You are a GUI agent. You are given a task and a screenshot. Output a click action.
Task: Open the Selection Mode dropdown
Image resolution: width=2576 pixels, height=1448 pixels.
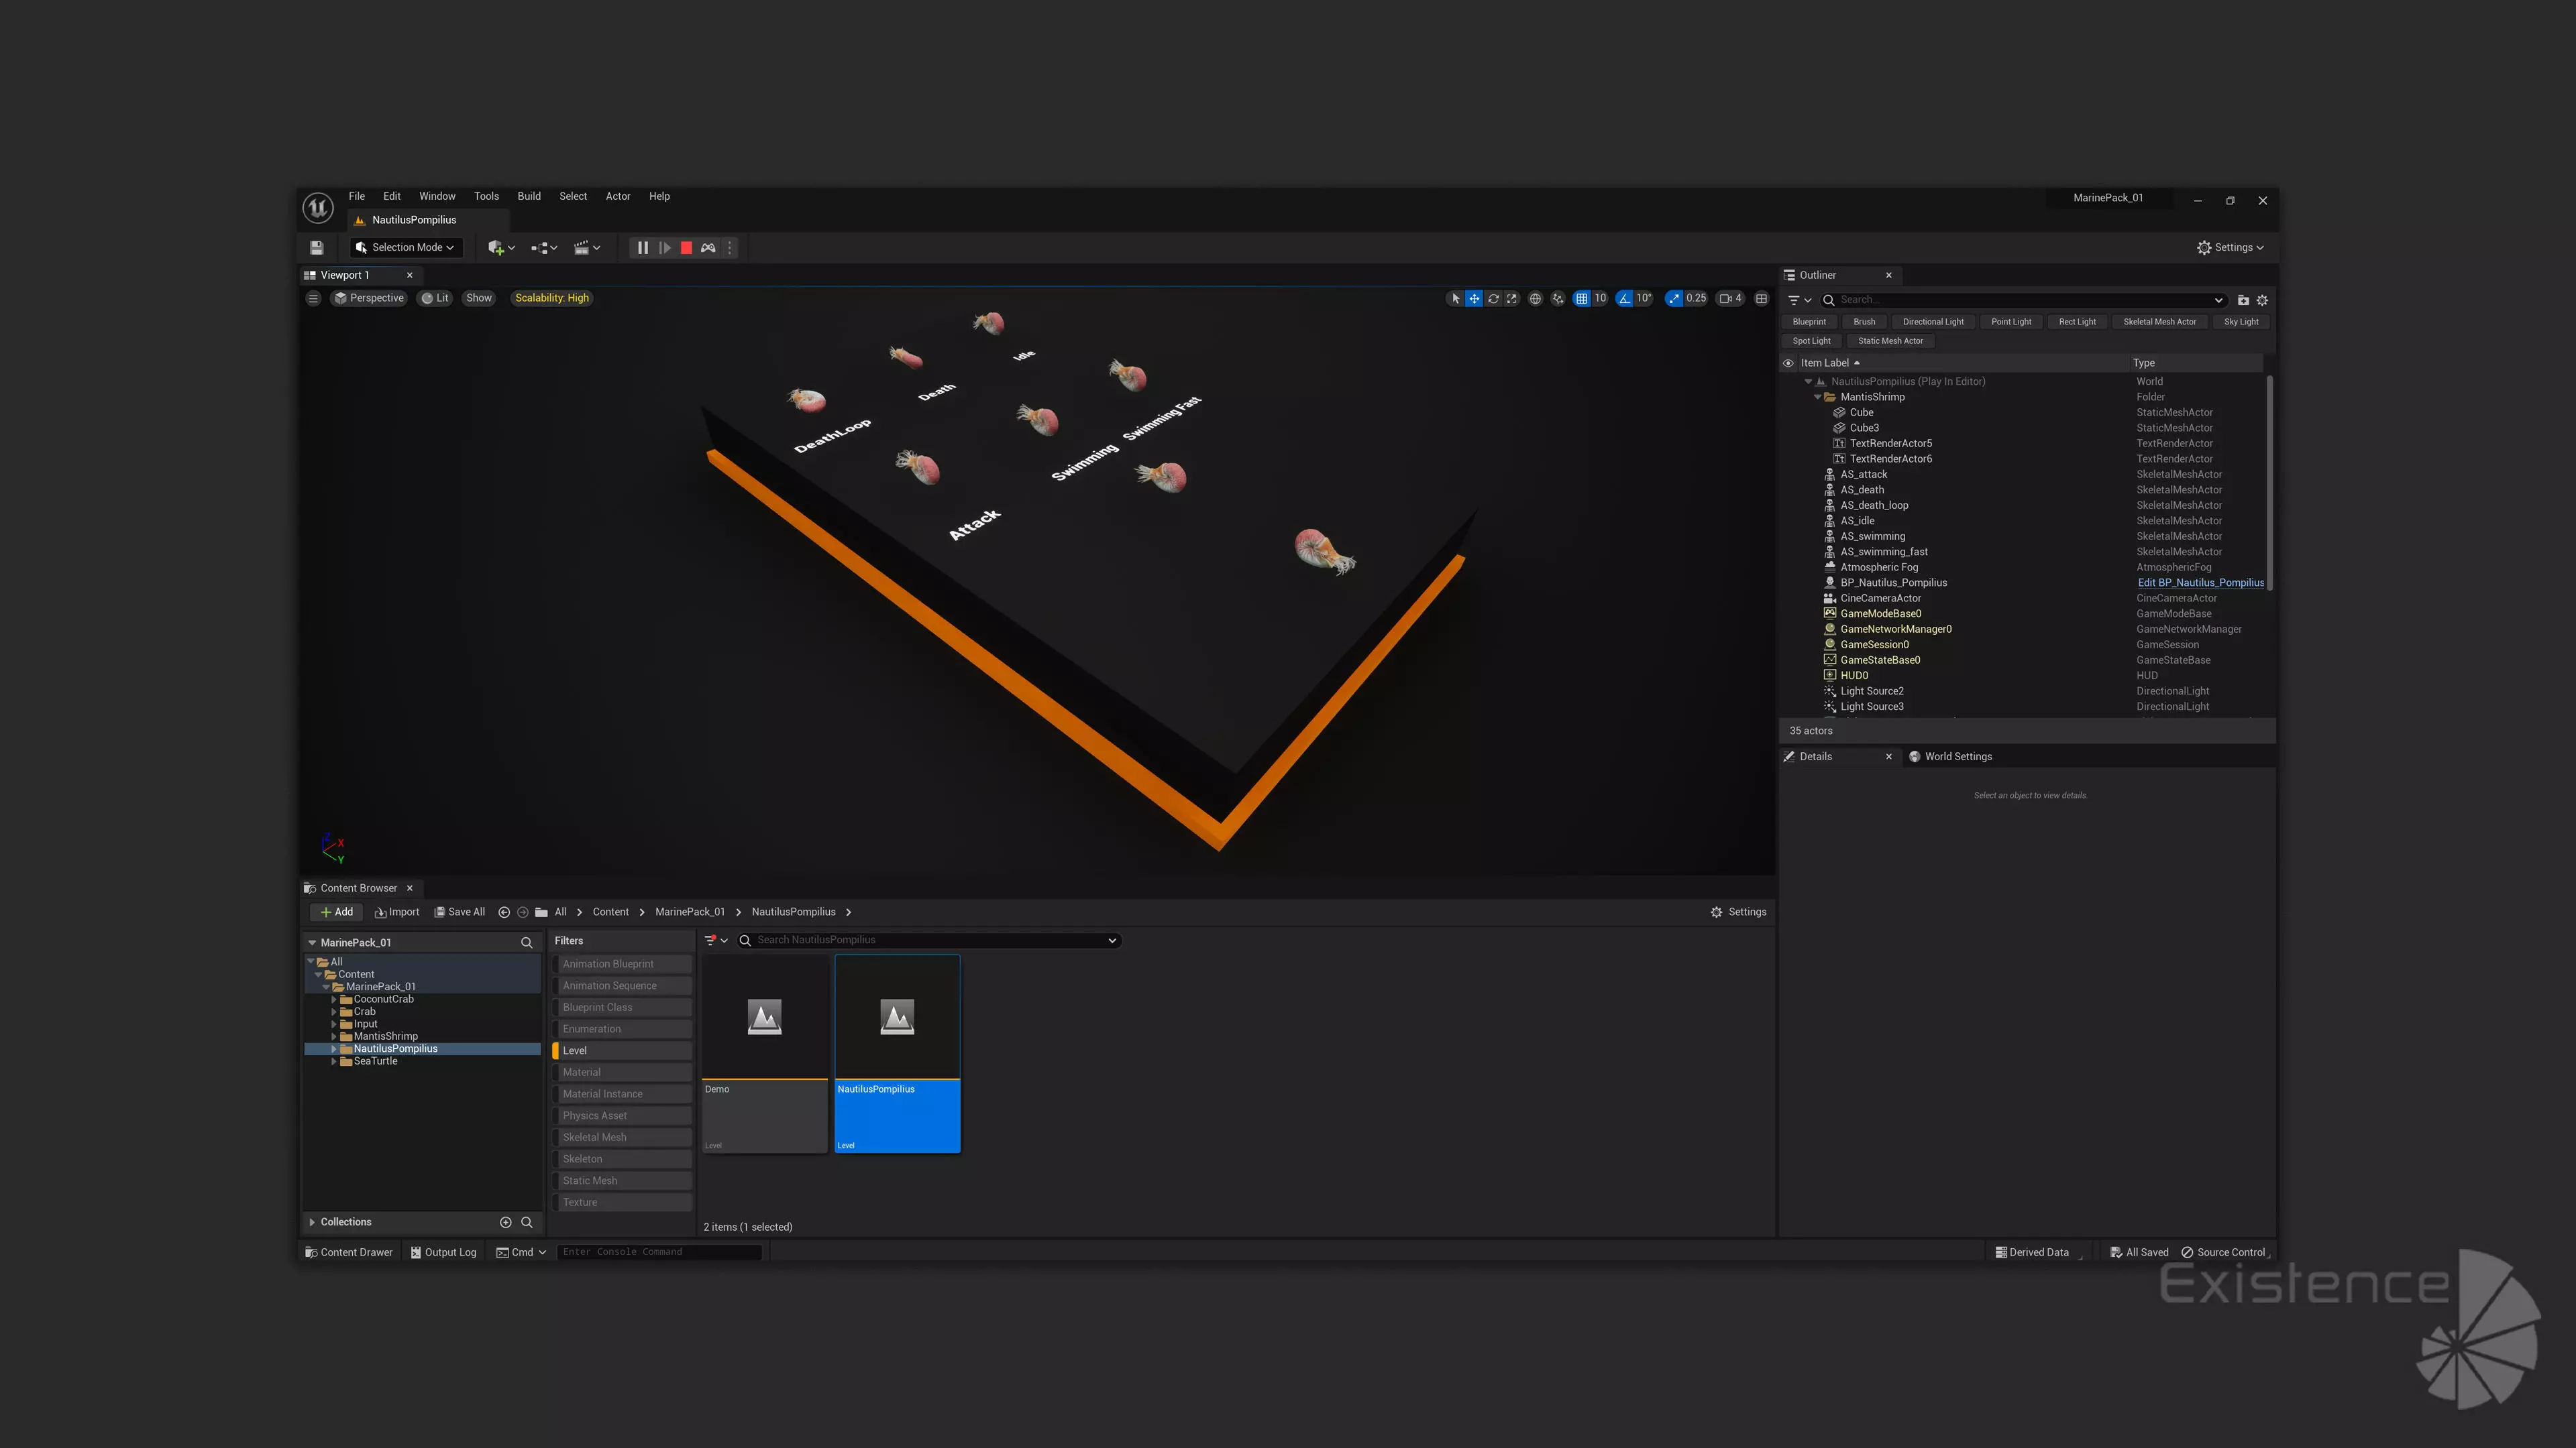click(x=405, y=248)
